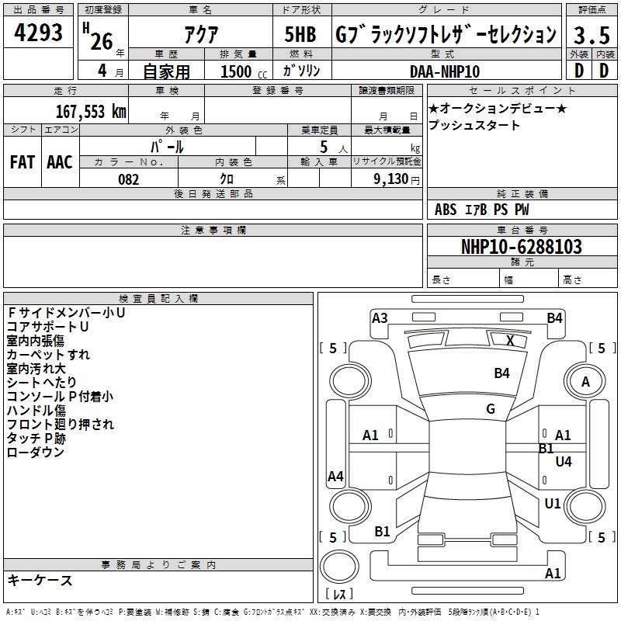Select the note 室内汚れ大
This screenshot has width=621, height=621.
36,368
